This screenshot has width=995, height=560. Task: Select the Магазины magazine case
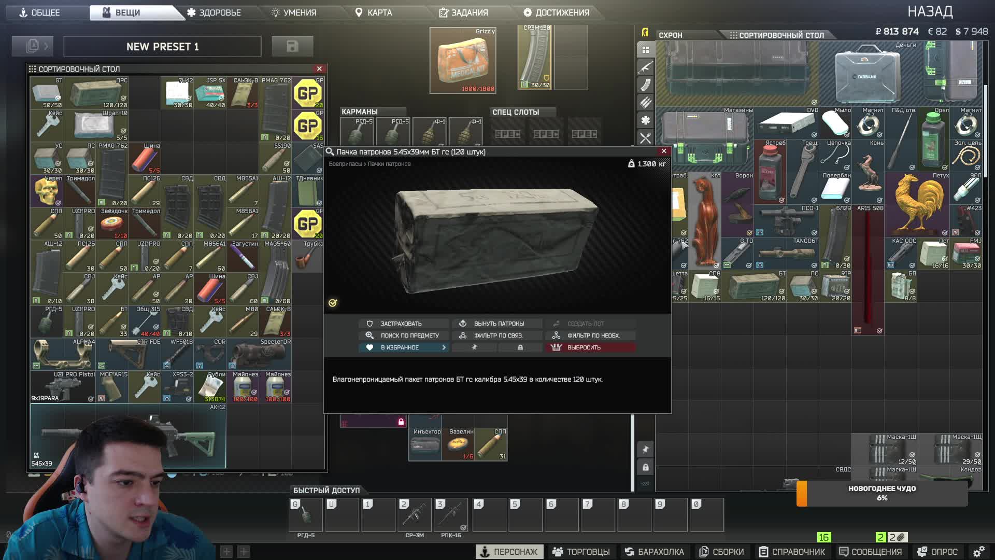[705, 139]
